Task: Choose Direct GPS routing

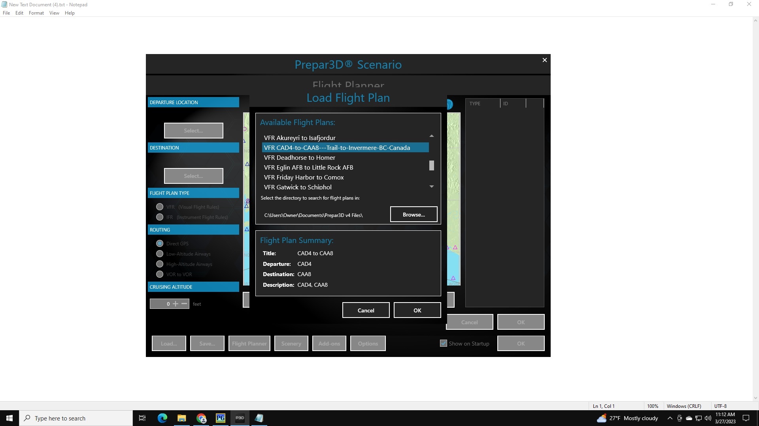Action: click(x=160, y=243)
